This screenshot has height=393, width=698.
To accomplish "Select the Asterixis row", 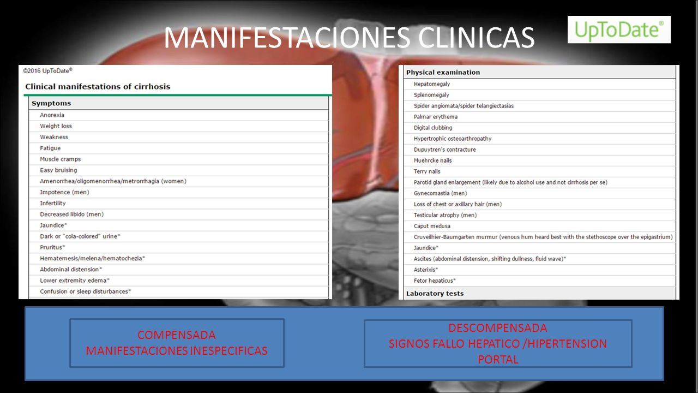I will (540, 270).
